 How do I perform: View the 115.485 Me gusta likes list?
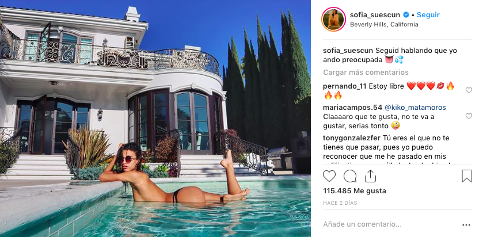[x=354, y=191]
